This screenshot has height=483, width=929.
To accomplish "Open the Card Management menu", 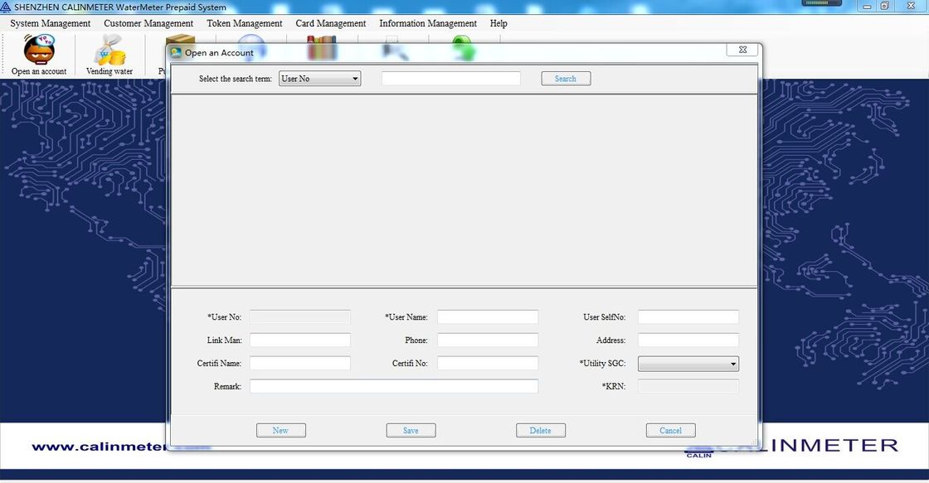I will coord(330,23).
